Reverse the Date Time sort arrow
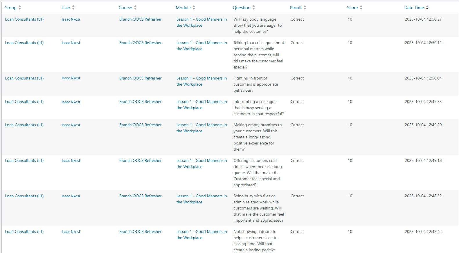459x253 pixels. click(427, 8)
